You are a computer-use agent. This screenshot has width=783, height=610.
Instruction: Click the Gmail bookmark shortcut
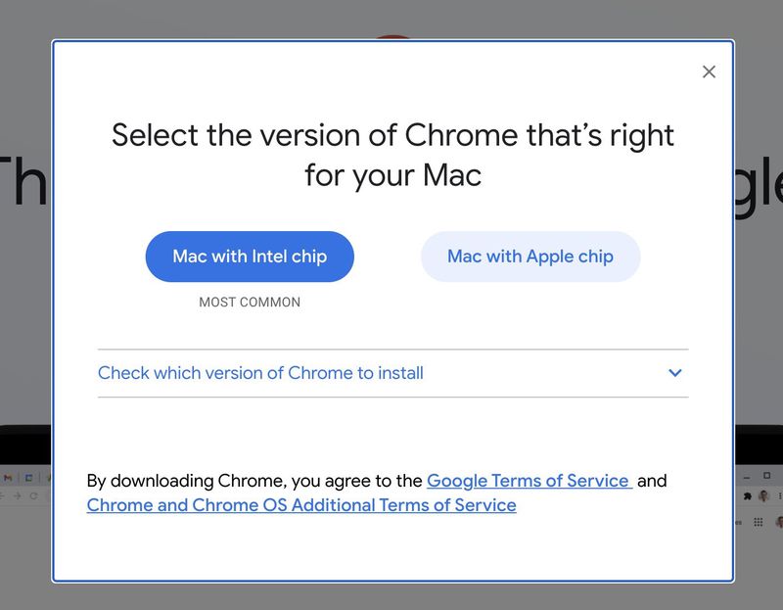pyautogui.click(x=8, y=478)
